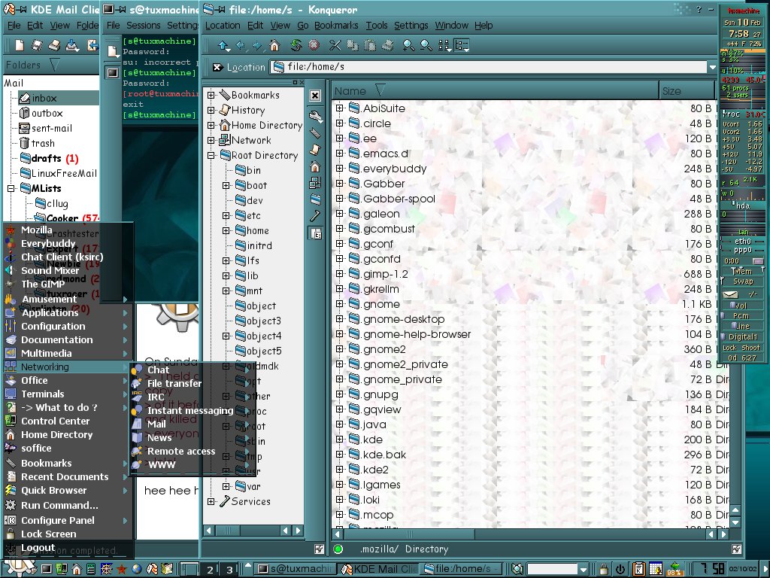Collapse the Root Directory node
This screenshot has width=770, height=578.
(211, 155)
